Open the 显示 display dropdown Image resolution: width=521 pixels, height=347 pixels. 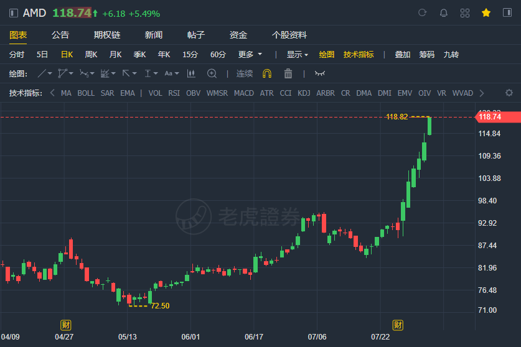pos(298,55)
